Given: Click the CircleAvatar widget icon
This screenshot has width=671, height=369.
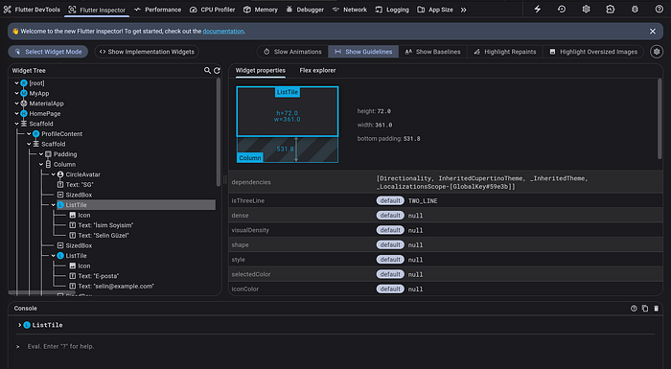Looking at the screenshot, I should tap(60, 174).
